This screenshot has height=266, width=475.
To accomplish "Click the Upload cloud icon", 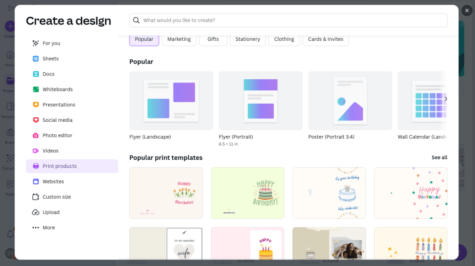I will (35, 212).
